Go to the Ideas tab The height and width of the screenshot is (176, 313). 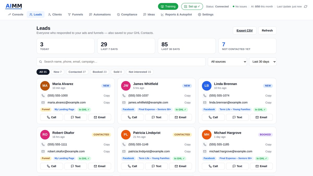tap(149, 15)
